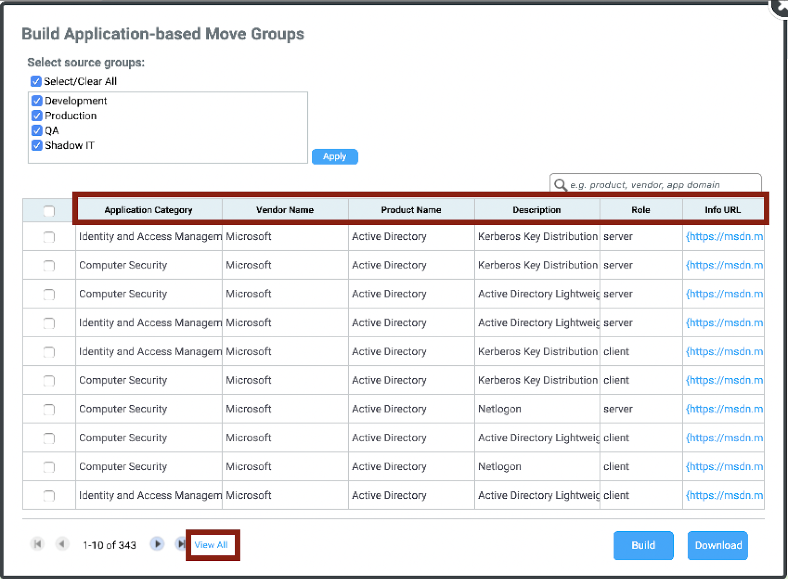This screenshot has width=788, height=579.
Task: Go to first page of results
Action: click(37, 544)
